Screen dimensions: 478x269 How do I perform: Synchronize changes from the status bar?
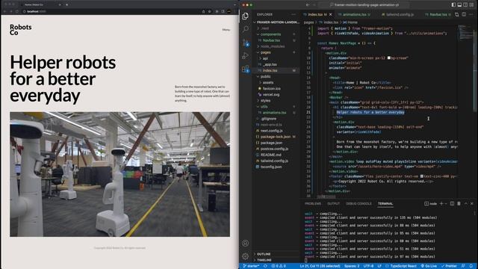266,266
